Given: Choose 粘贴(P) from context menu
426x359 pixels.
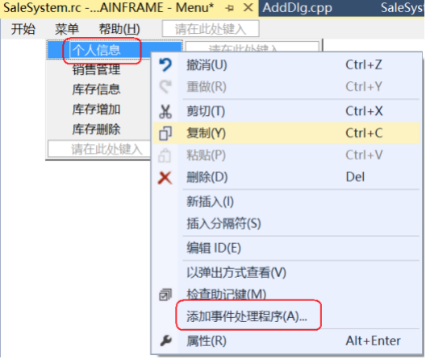Looking at the screenshot, I should (x=286, y=155).
